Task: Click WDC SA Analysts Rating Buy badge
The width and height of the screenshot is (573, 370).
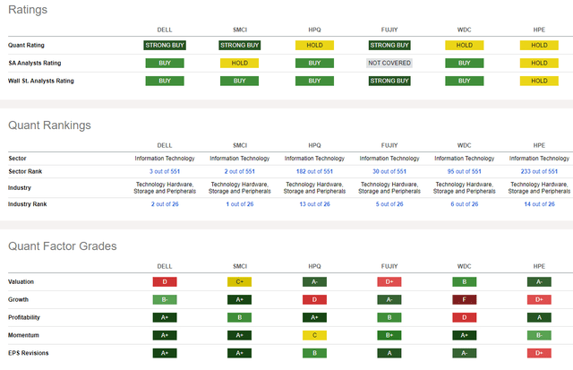Action: point(465,64)
